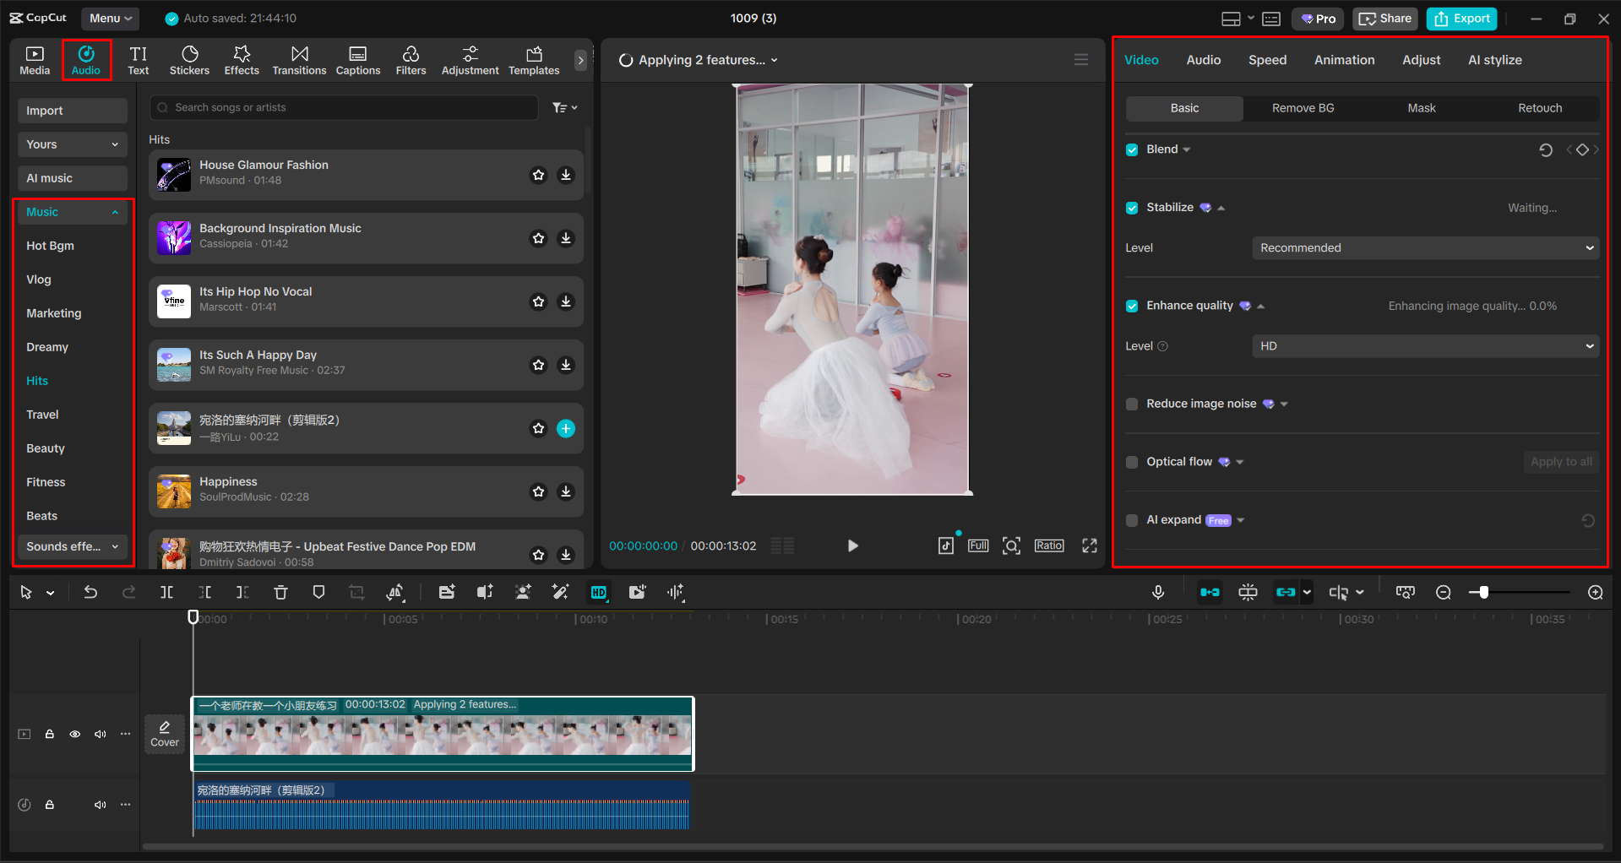This screenshot has width=1621, height=863.
Task: Open the Remove BG tab
Action: (1302, 108)
